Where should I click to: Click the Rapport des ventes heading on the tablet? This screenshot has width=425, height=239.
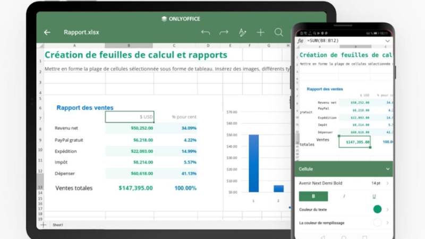point(85,108)
